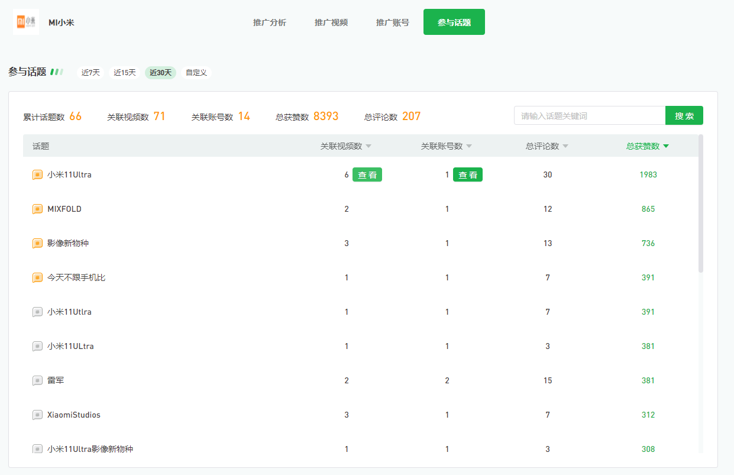
Task: Select the 参与话题 tab
Action: 454,22
